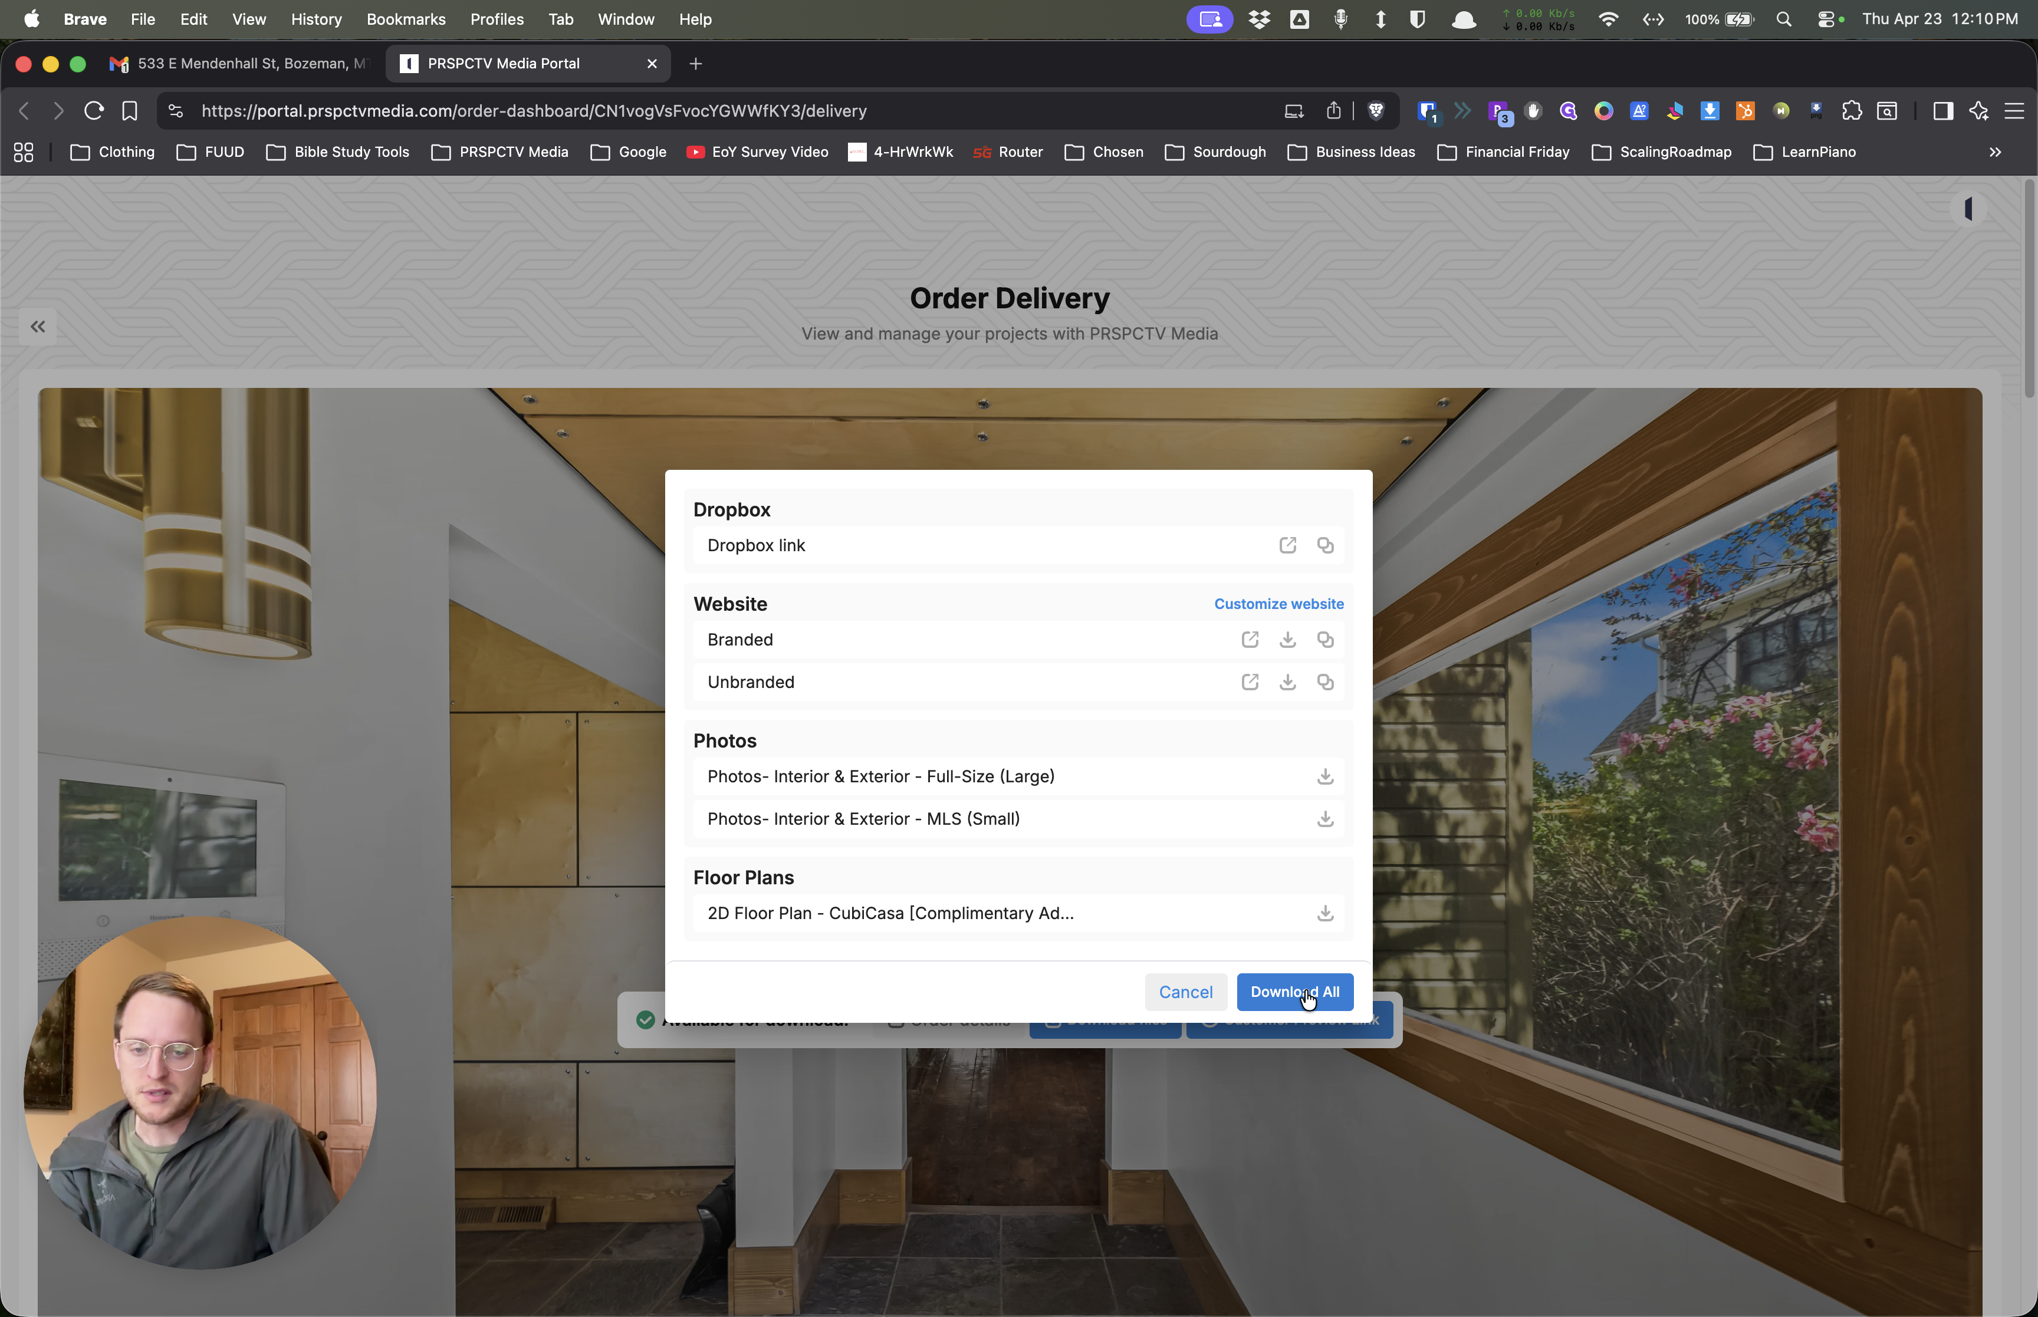Download the 2D Floor Plan CubiCasa
The height and width of the screenshot is (1317, 2038).
(x=1324, y=913)
